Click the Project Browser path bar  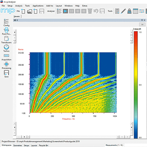(x=41, y=141)
